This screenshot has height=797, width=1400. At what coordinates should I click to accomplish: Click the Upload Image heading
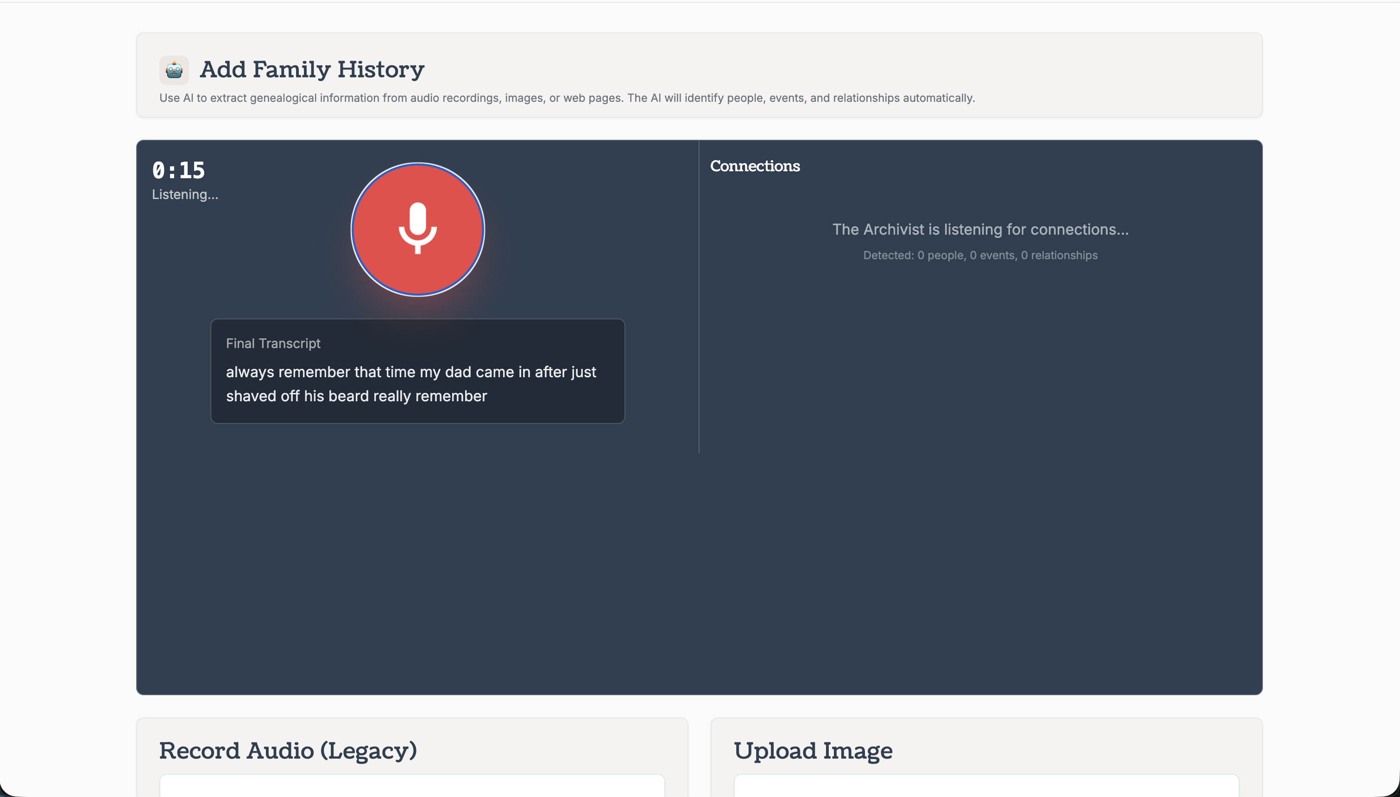coord(813,750)
